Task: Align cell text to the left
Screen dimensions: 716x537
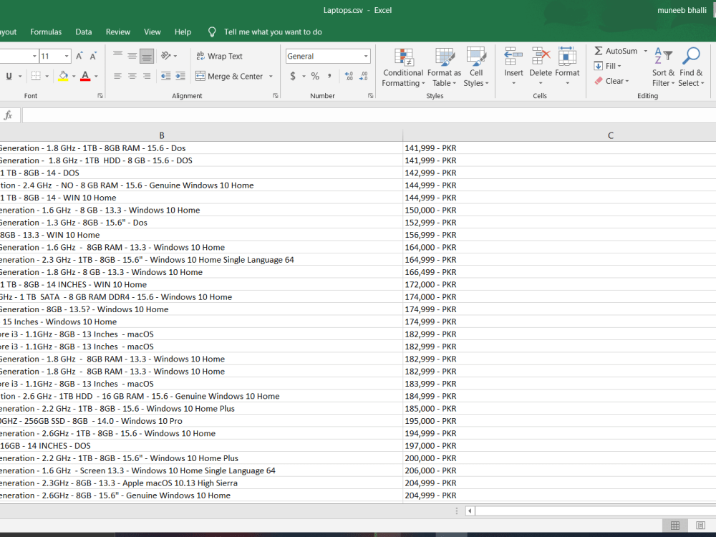Action: (118, 76)
